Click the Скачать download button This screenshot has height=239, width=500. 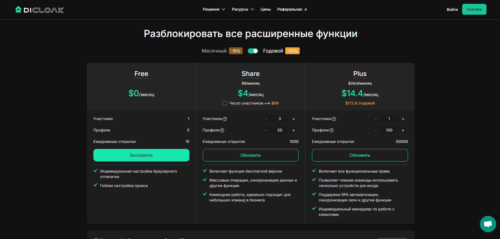tap(474, 9)
